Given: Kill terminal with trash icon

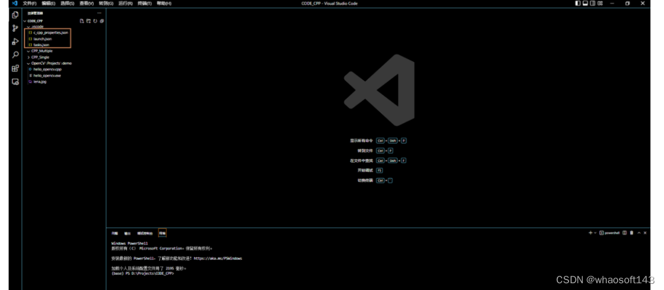Looking at the screenshot, I should coord(631,233).
